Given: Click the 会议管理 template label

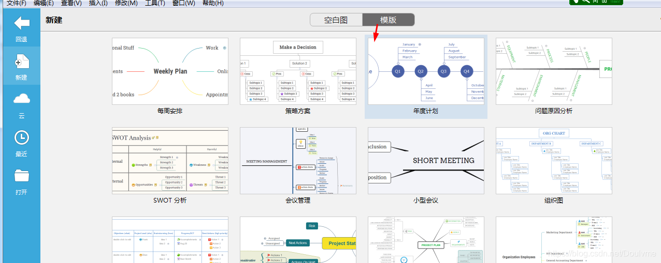Looking at the screenshot, I should 298,200.
